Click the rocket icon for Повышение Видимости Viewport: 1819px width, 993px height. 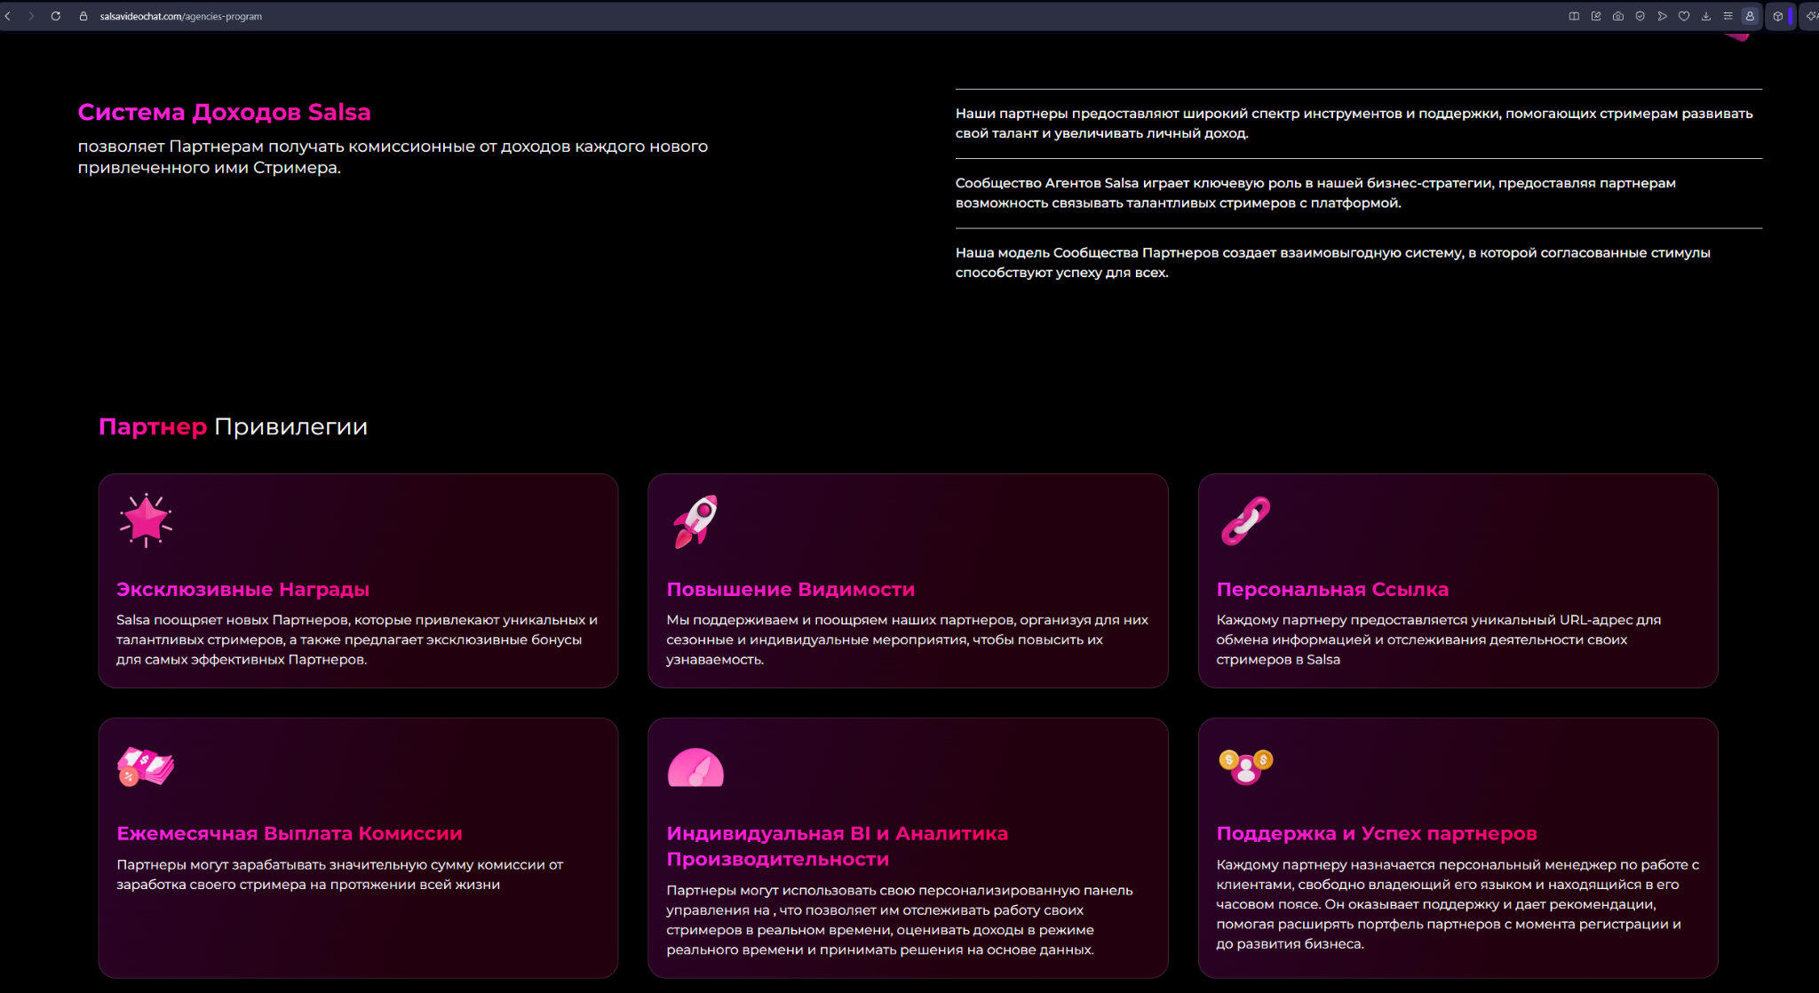(x=695, y=521)
